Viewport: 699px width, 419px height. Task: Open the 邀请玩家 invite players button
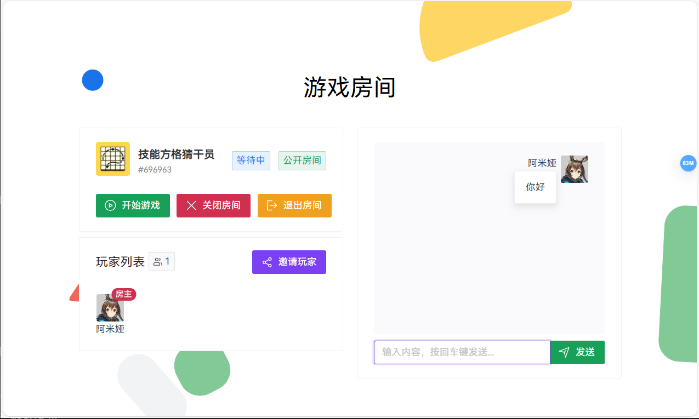289,262
